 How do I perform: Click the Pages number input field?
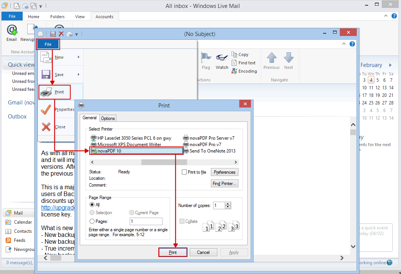click(146, 221)
